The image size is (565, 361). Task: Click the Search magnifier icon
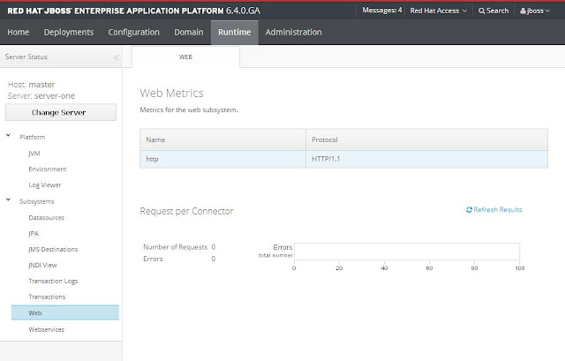481,11
